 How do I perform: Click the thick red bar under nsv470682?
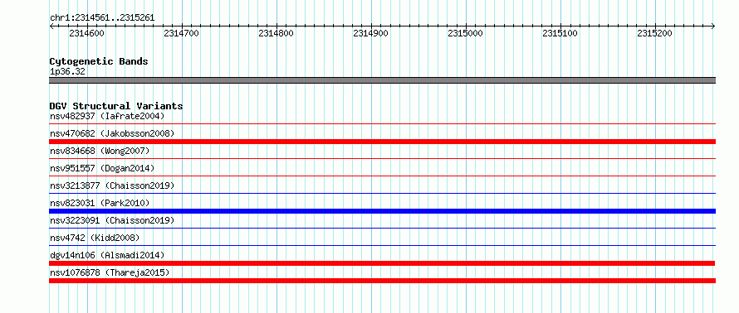click(382, 142)
